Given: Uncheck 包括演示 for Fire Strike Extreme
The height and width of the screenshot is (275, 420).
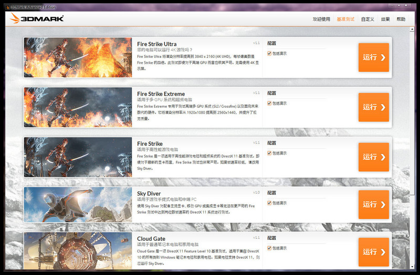Looking at the screenshot, I should coord(269,103).
